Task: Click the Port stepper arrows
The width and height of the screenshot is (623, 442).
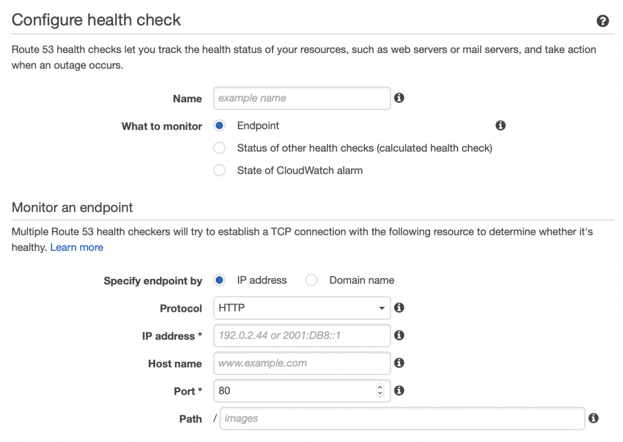Action: click(x=380, y=390)
